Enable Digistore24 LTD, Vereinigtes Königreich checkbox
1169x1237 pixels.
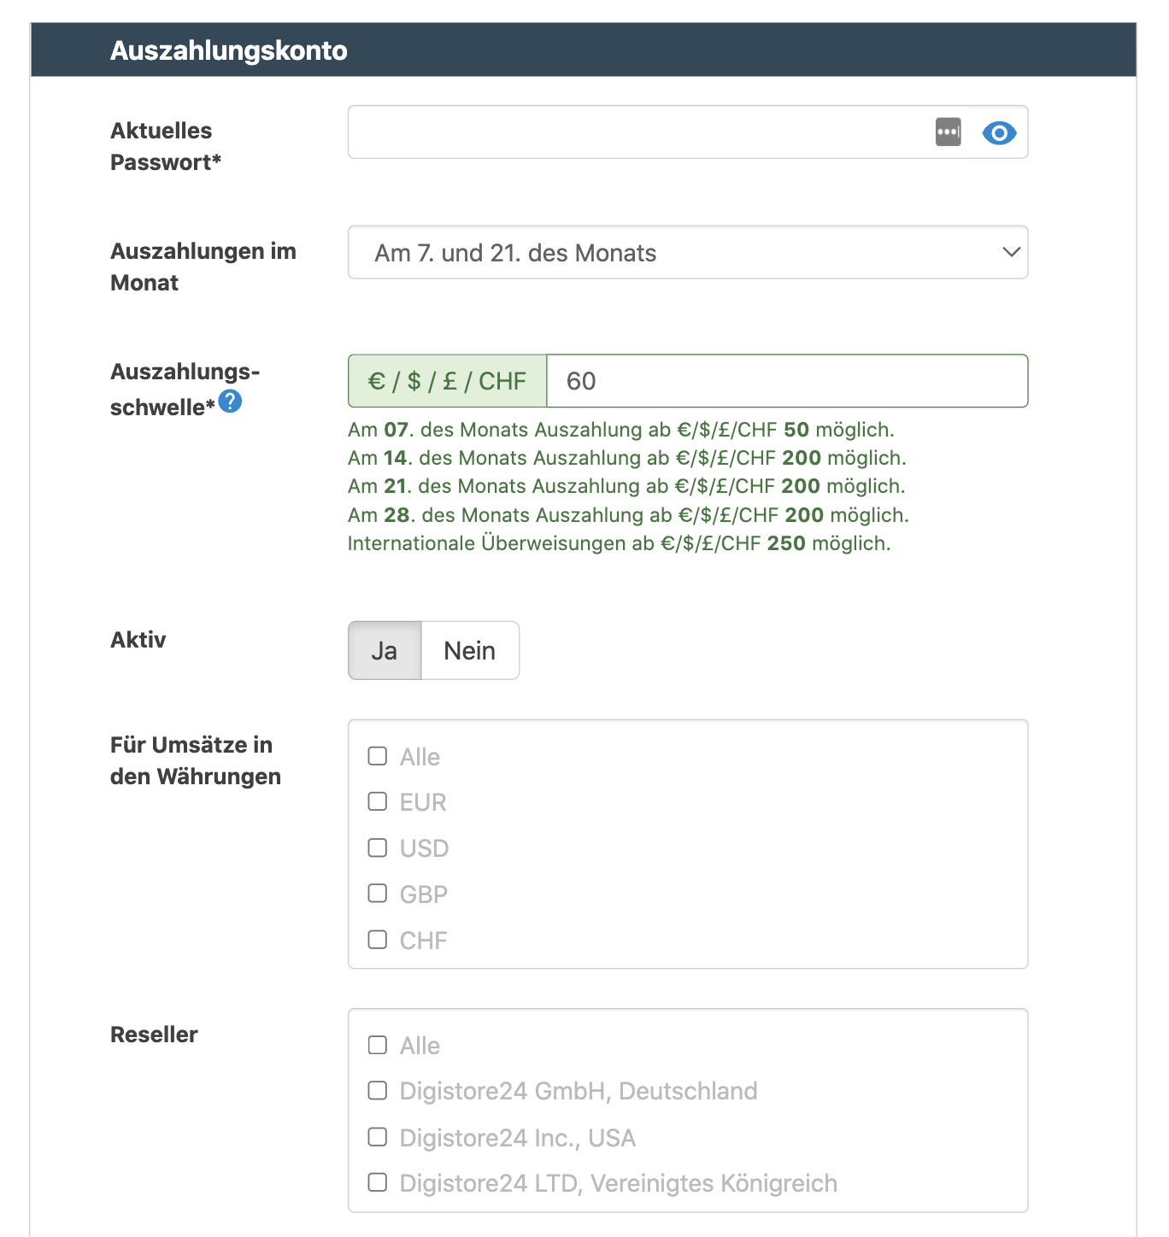click(378, 1182)
